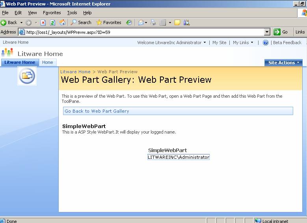Viewport: 307px width, 223px height.
Task: Open the Favorites menu
Action: pos(52,13)
